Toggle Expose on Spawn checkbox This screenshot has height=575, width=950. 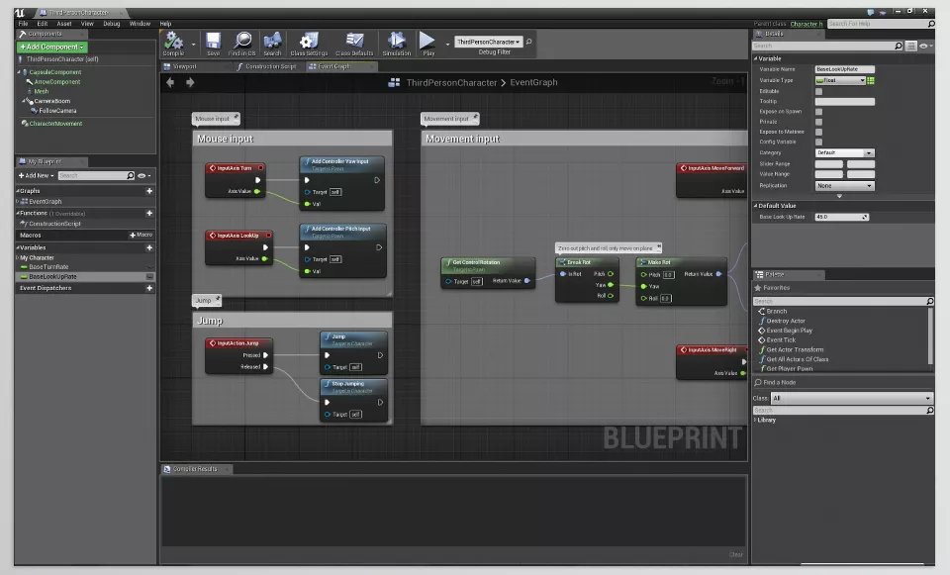[818, 112]
